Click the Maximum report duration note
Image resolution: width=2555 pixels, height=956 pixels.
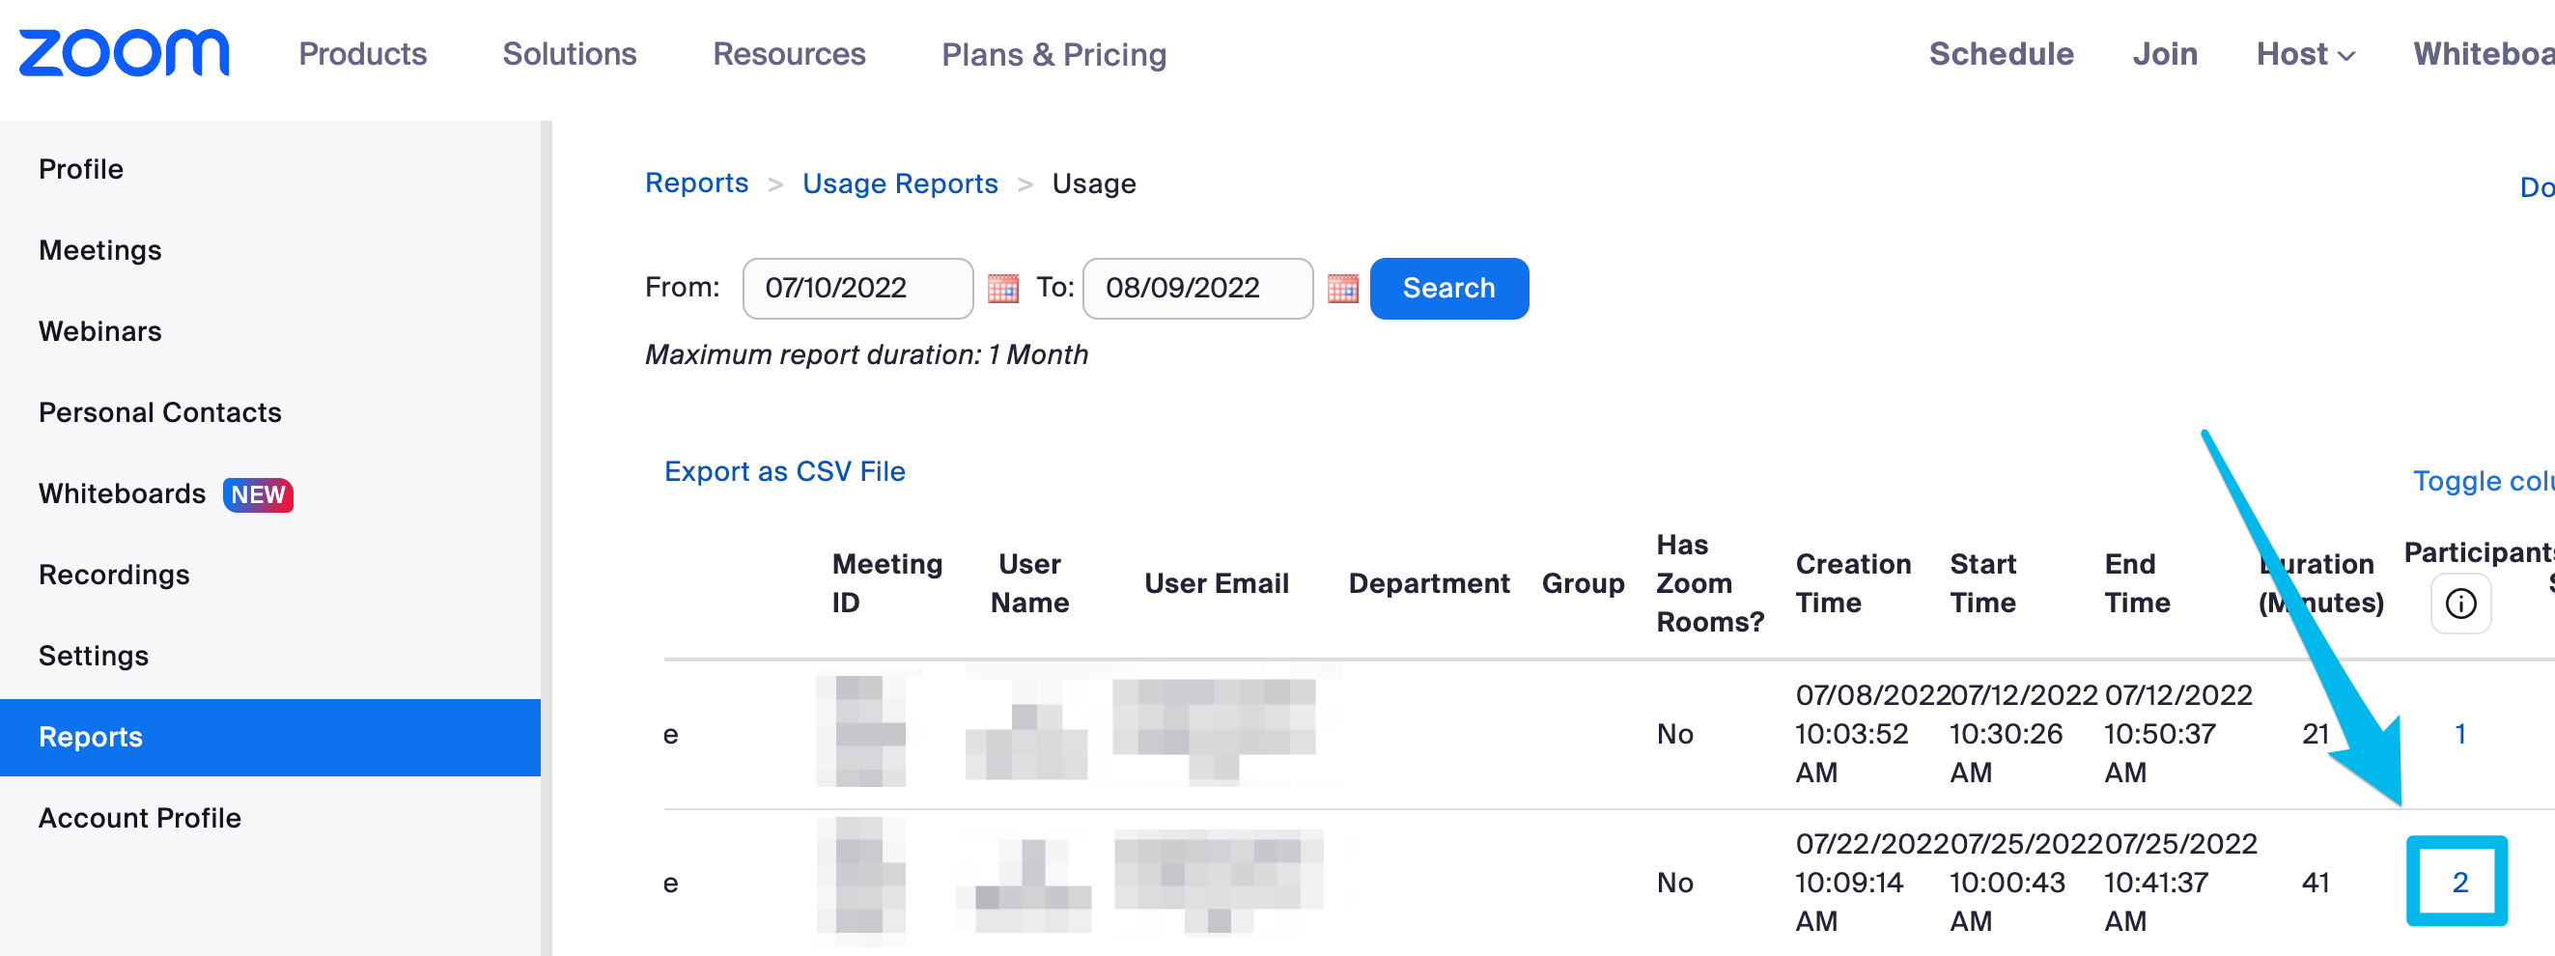pos(867,355)
